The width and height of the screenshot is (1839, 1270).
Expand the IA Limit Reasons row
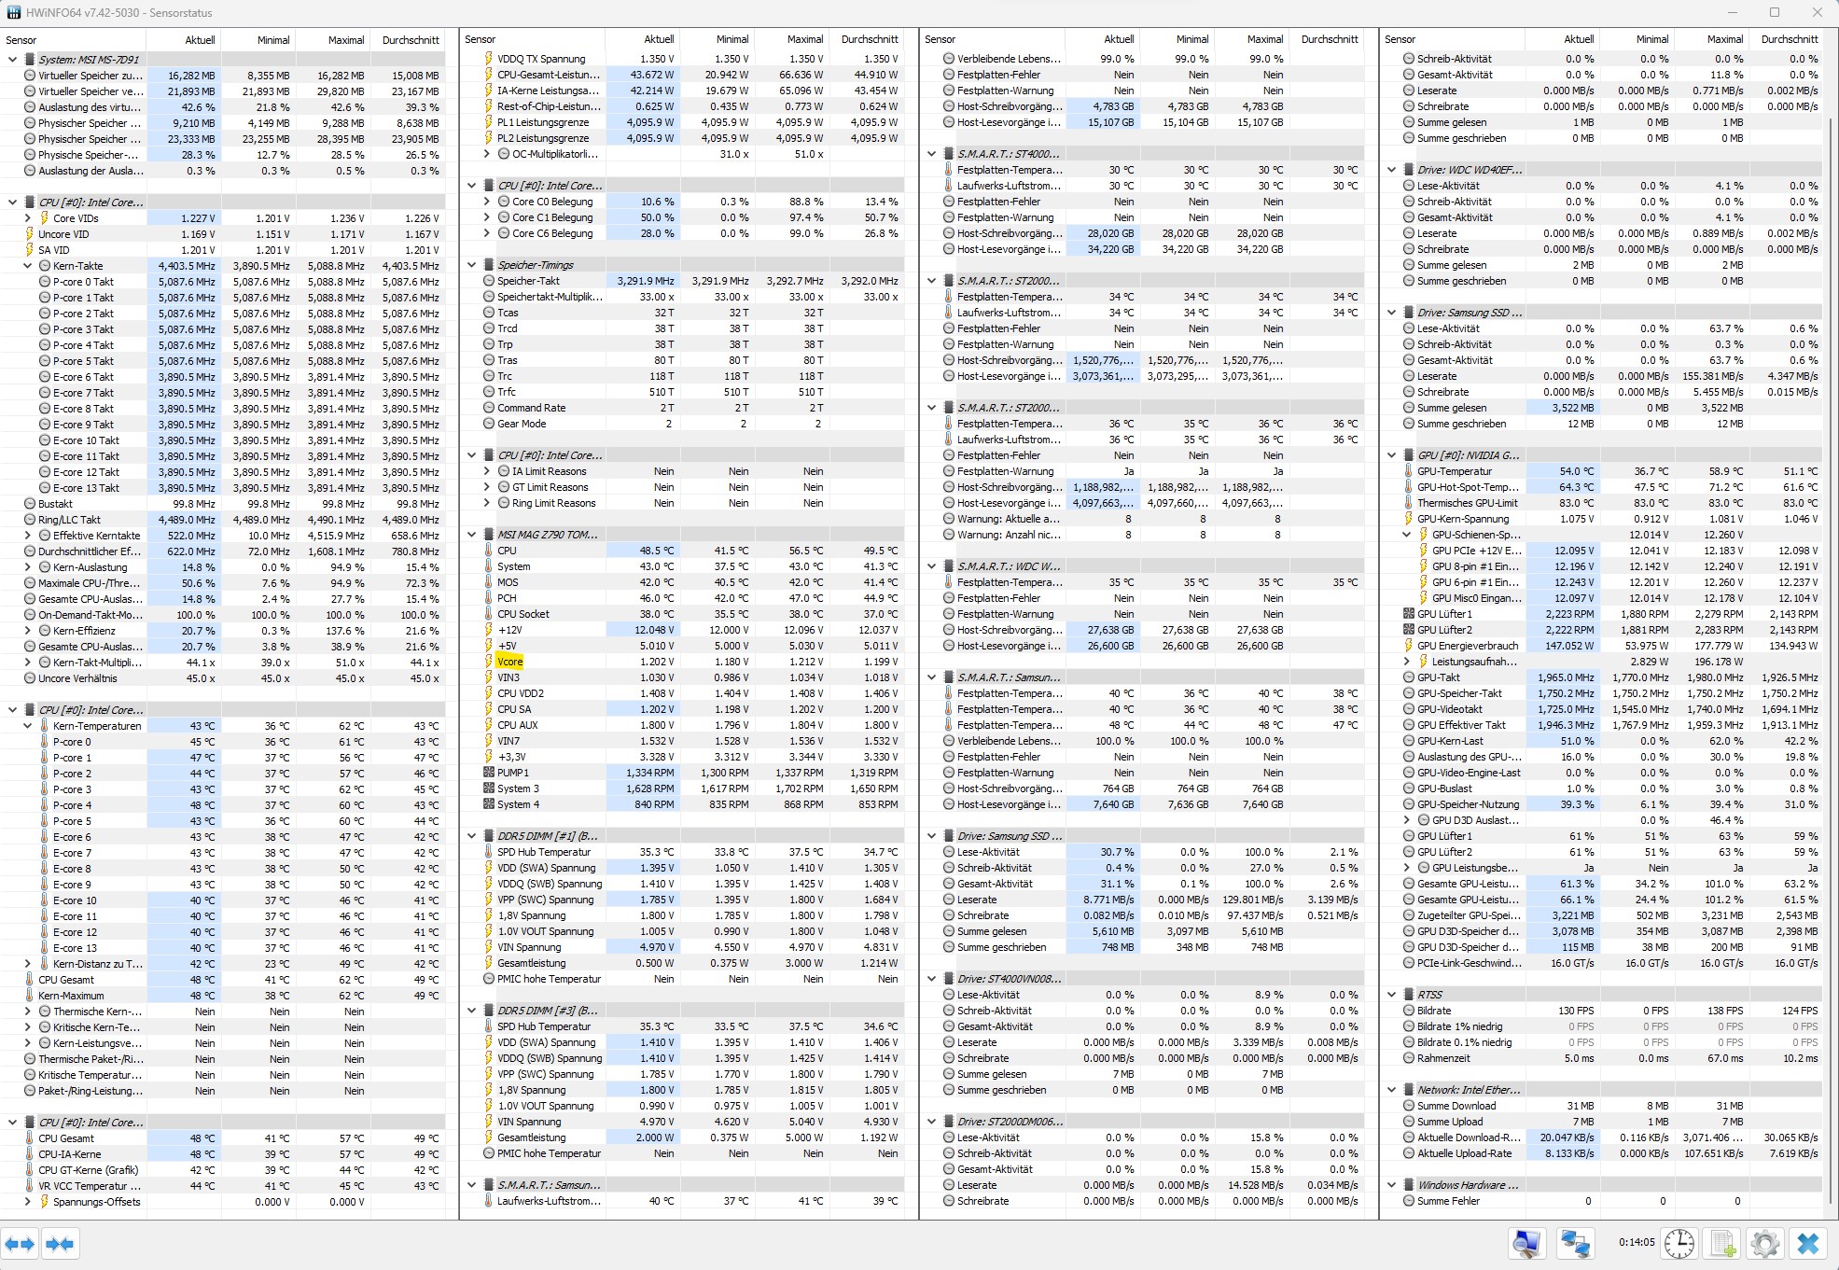pos(487,471)
